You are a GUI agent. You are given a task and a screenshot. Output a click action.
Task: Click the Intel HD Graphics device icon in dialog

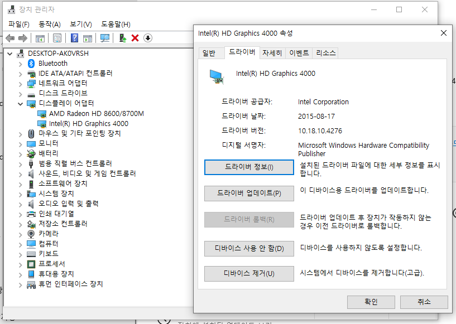click(217, 77)
